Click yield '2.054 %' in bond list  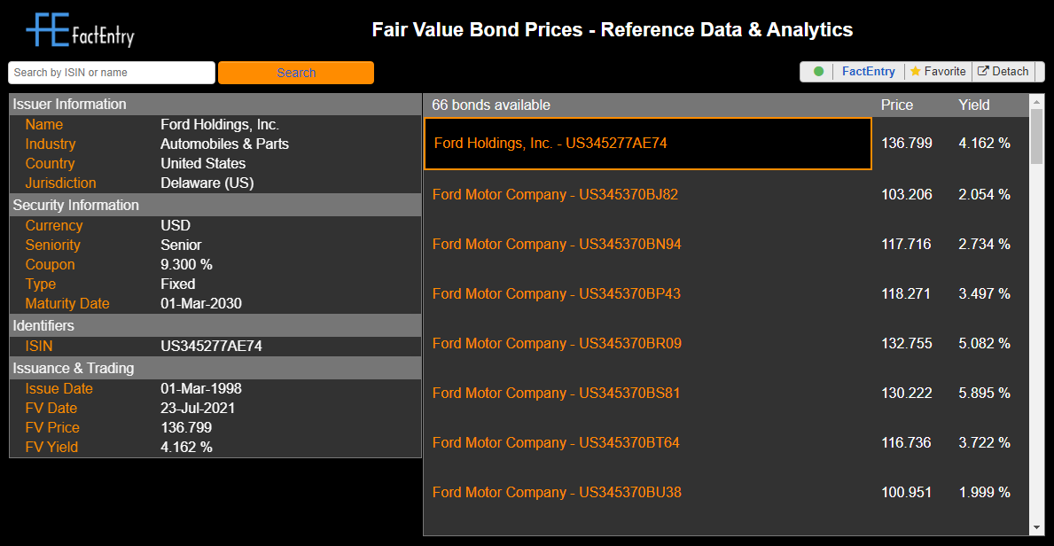tap(985, 194)
